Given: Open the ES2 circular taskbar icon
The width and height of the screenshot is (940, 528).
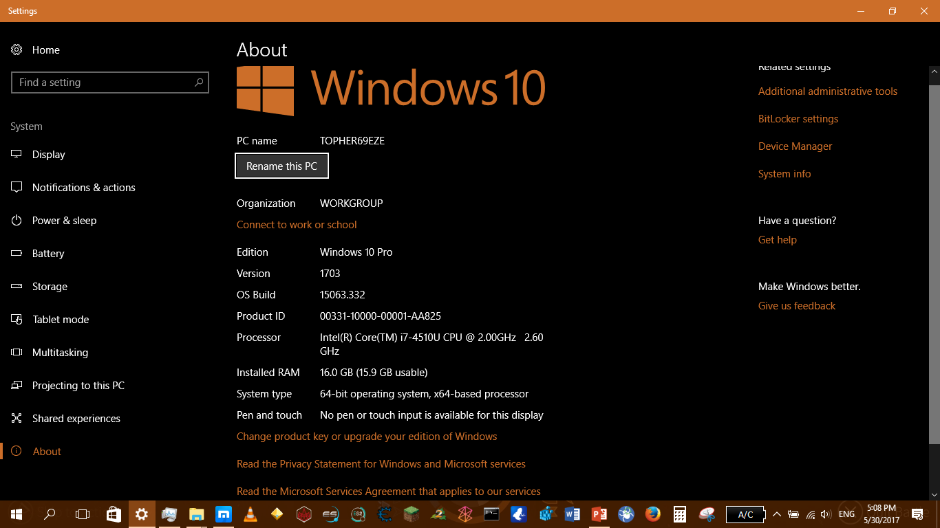Looking at the screenshot, I should coord(358,514).
